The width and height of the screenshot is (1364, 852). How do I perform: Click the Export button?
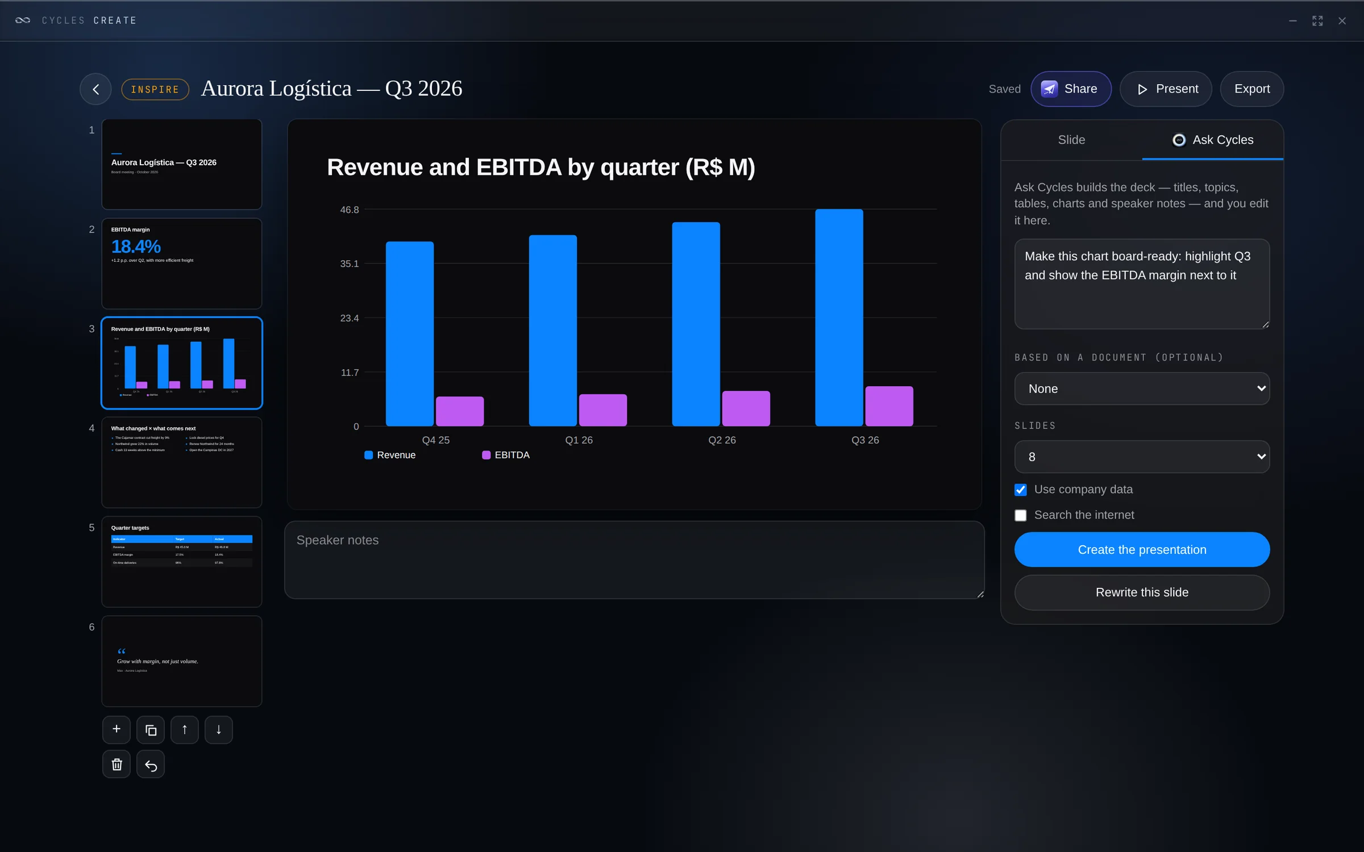[x=1251, y=89]
